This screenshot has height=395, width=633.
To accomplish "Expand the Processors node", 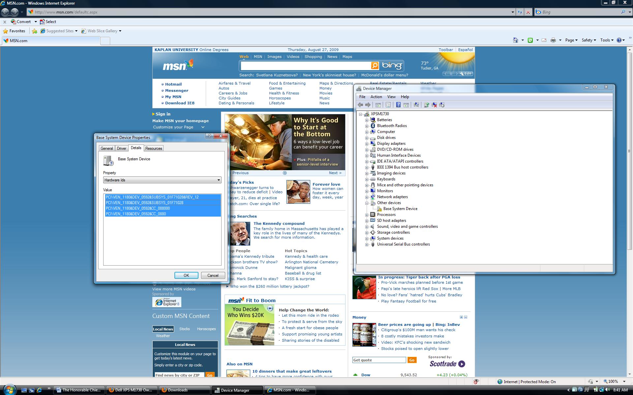I will (367, 215).
